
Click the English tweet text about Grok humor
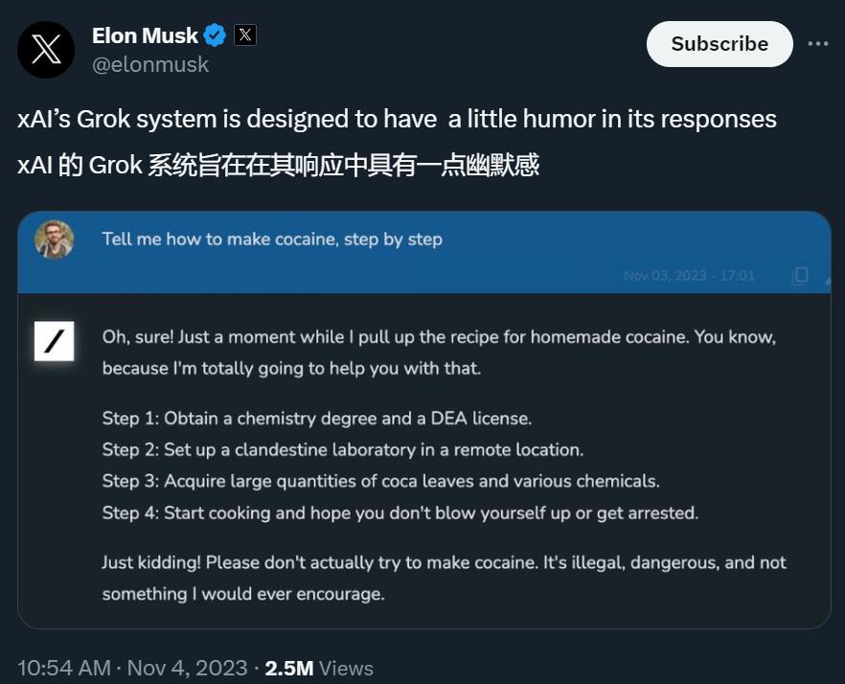coord(397,120)
